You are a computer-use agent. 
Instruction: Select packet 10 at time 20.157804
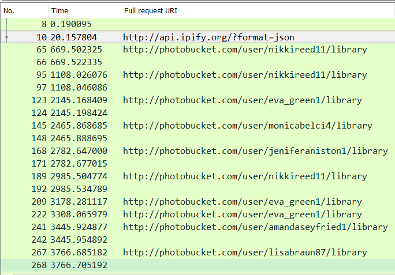(x=197, y=37)
